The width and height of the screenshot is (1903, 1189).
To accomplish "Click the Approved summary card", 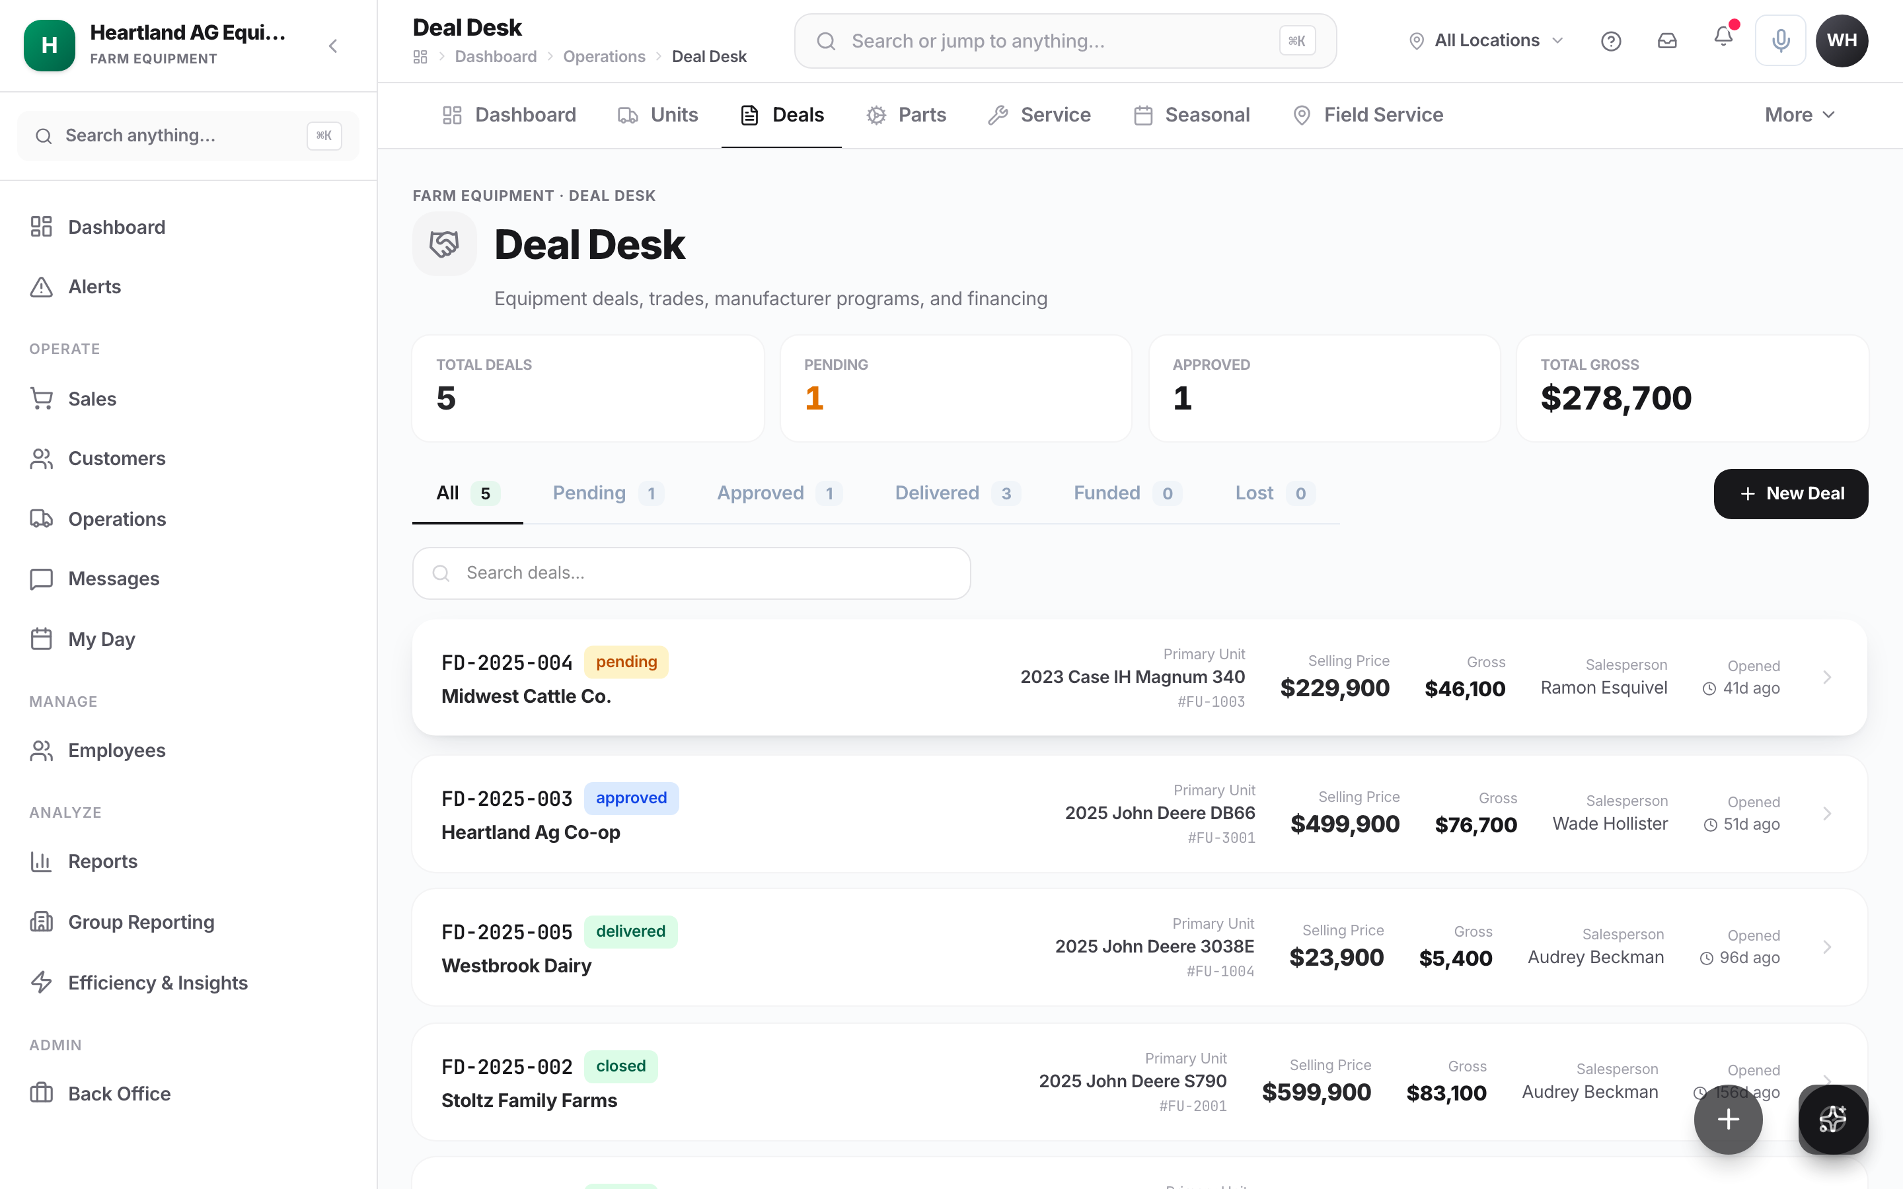I will 1324,388.
